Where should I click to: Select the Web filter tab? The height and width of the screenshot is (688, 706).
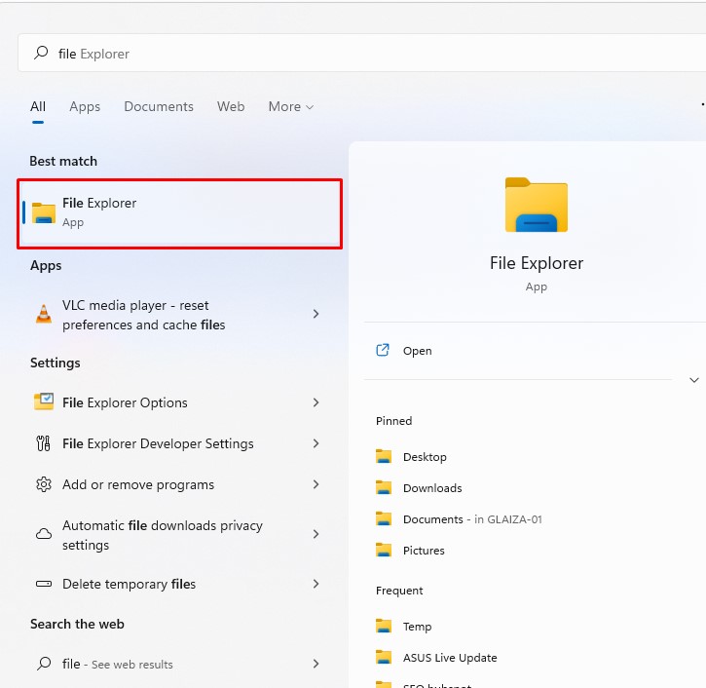(x=231, y=106)
